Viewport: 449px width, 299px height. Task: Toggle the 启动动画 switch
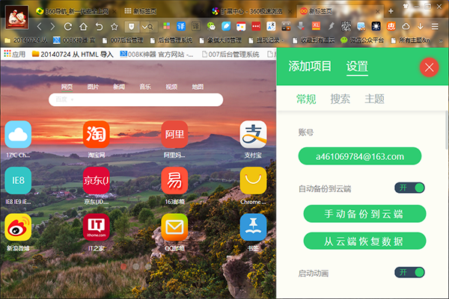(409, 272)
